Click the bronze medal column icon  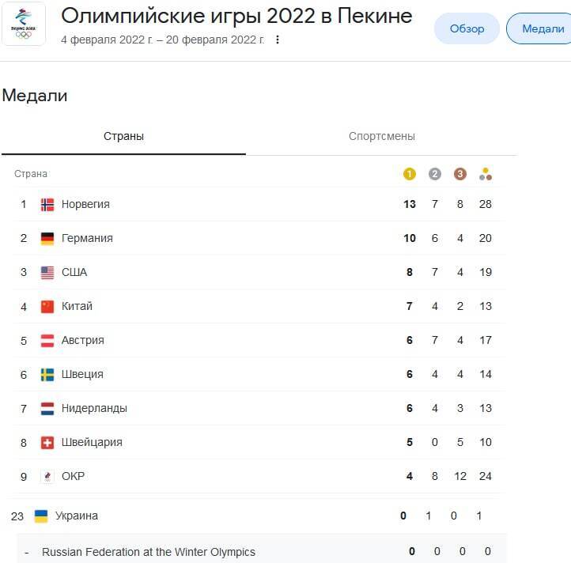[x=460, y=174]
